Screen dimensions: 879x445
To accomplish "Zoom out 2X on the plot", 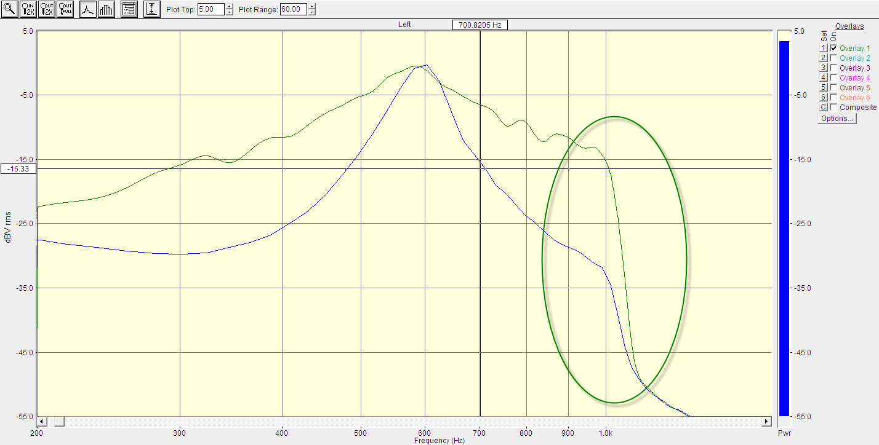I will [x=47, y=9].
